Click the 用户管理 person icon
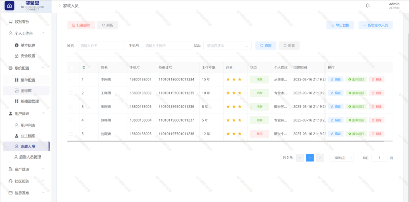This screenshot has width=409, height=202. [x=10, y=114]
